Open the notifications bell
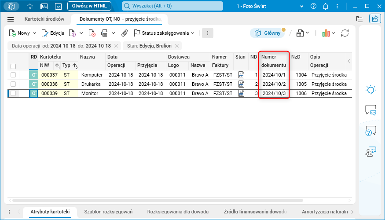385x220 pixels. point(326,7)
